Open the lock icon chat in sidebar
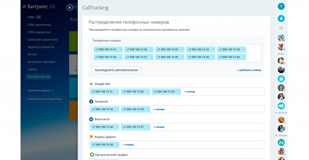The height and width of the screenshot is (160, 309). point(281,79)
